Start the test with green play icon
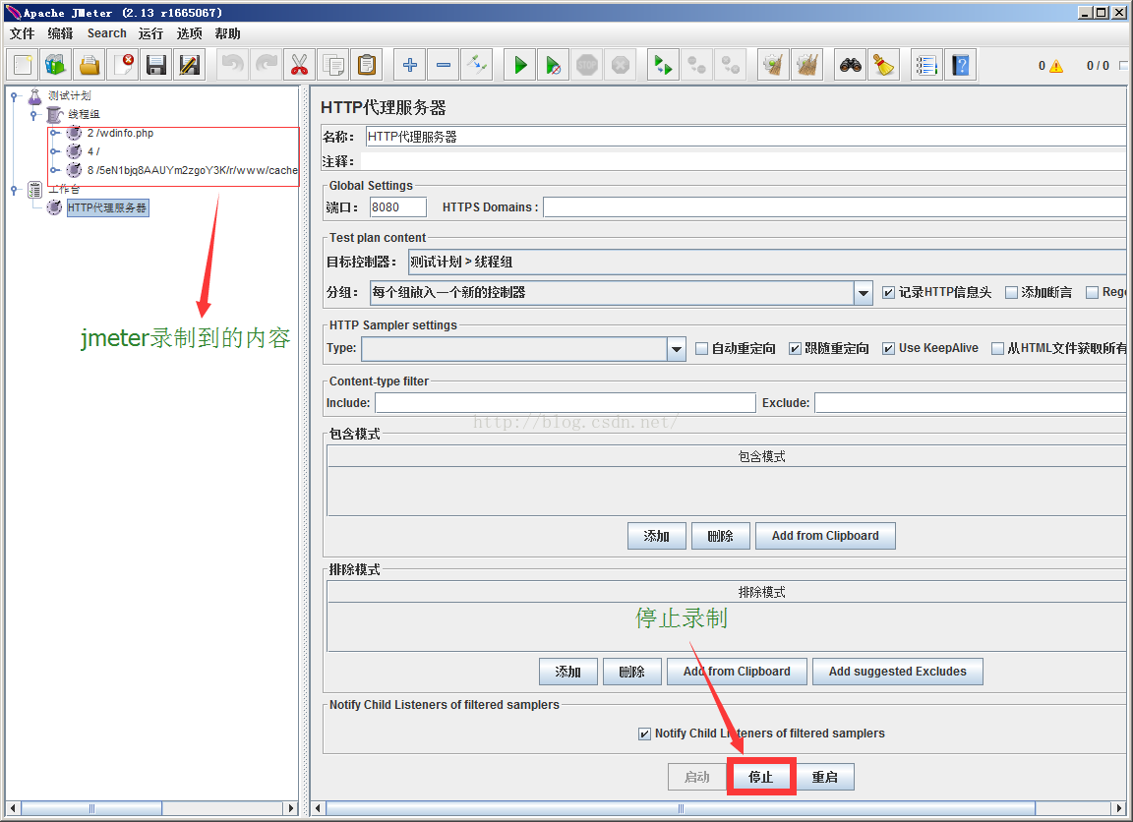1133x822 pixels. (x=520, y=65)
